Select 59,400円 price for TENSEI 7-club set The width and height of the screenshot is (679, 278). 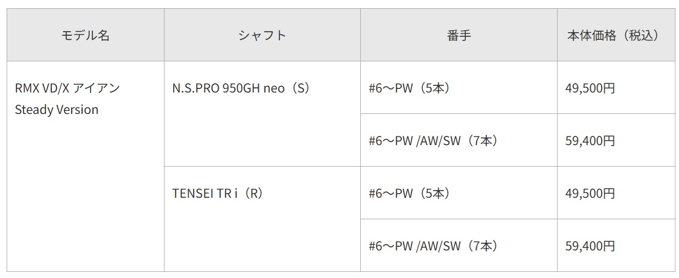click(590, 246)
